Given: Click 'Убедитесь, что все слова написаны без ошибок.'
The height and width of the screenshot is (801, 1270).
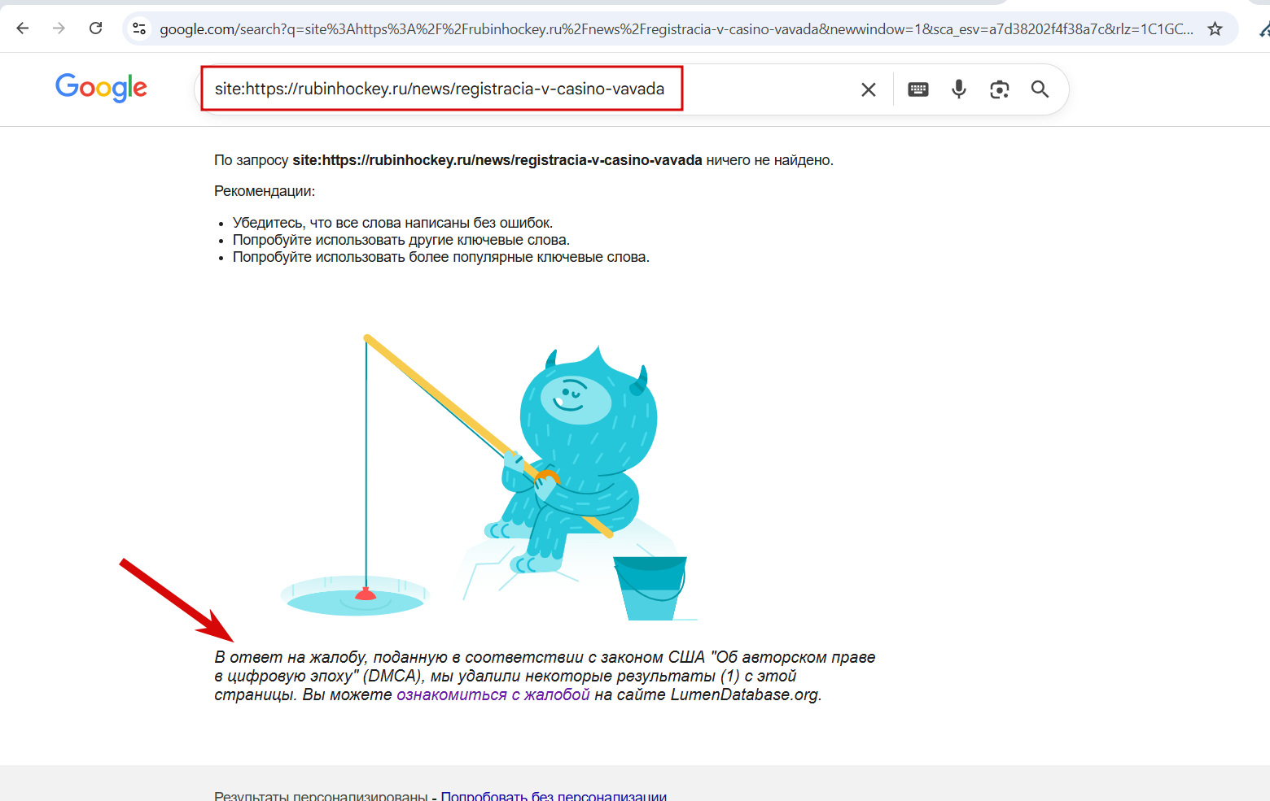Looking at the screenshot, I should click(392, 223).
